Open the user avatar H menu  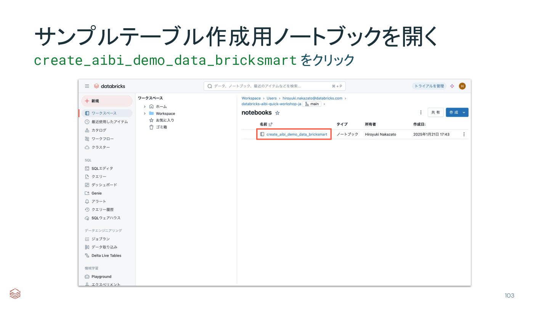pos(462,86)
